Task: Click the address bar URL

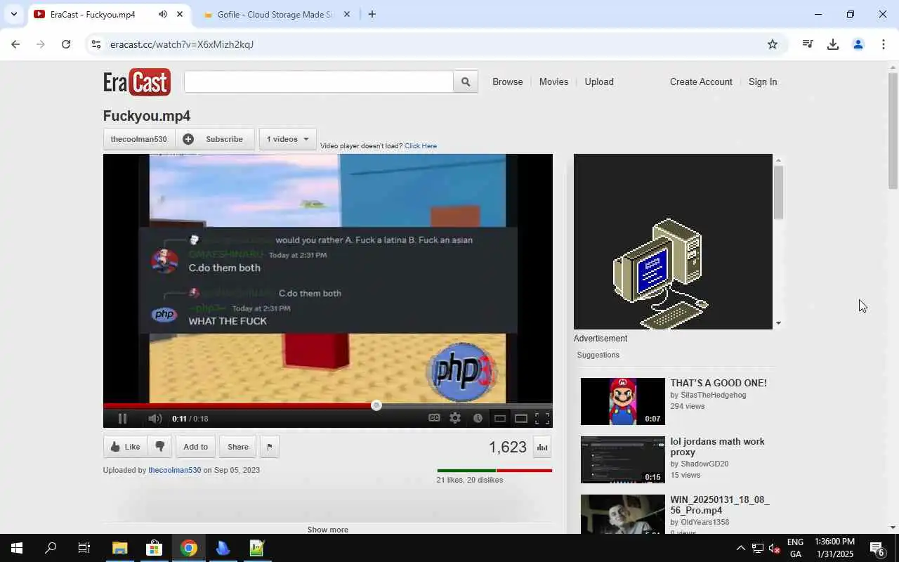Action: pyautogui.click(x=182, y=44)
